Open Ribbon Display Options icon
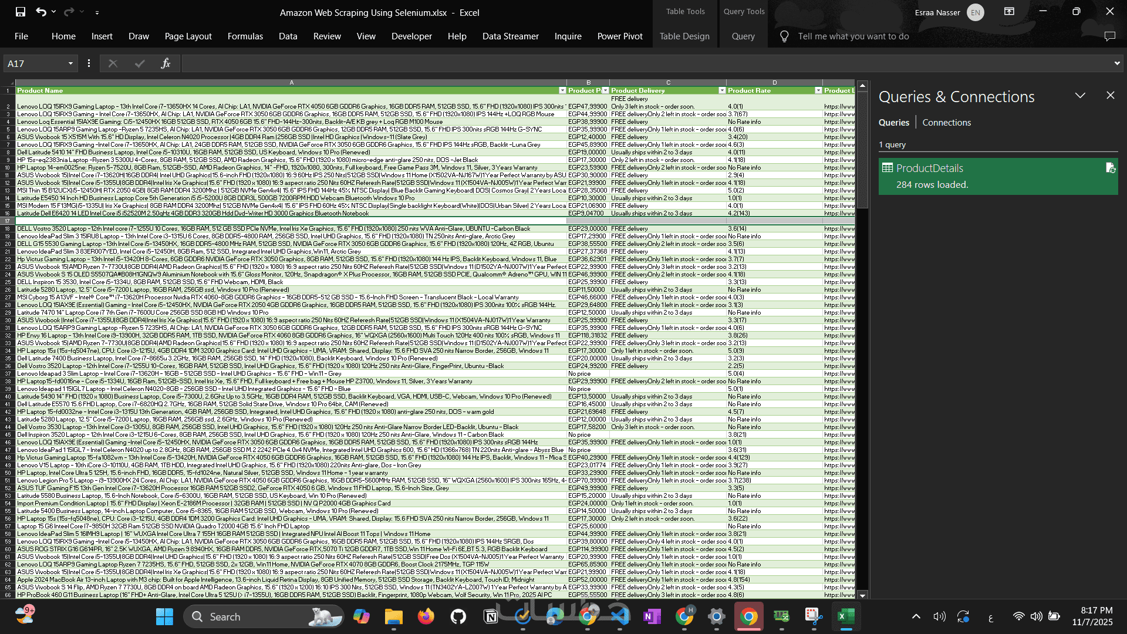 pos(1009,12)
